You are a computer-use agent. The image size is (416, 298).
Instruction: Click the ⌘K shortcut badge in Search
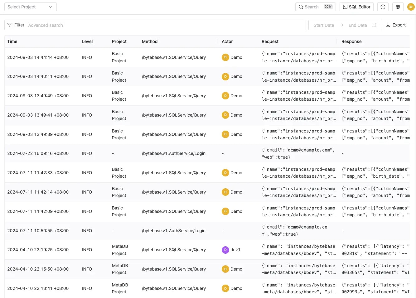328,6
